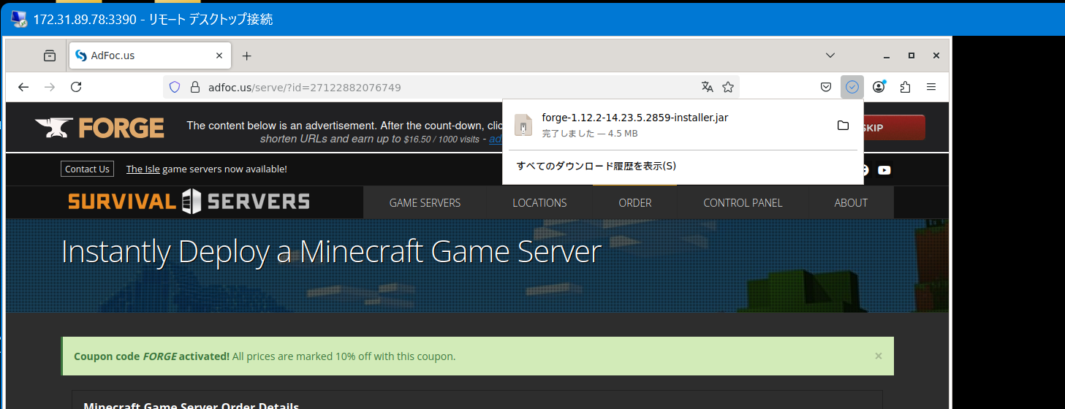Open The Isle link
The height and width of the screenshot is (409, 1065).
pyautogui.click(x=143, y=169)
